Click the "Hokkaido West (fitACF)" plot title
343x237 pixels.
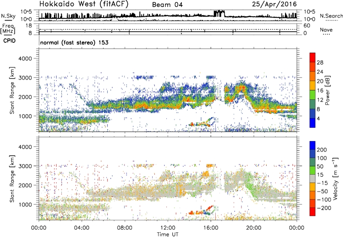point(84,4)
